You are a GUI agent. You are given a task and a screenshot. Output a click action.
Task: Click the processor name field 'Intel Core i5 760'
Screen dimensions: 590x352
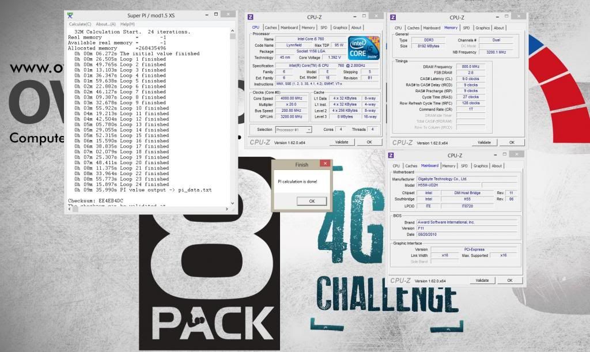tap(311, 39)
